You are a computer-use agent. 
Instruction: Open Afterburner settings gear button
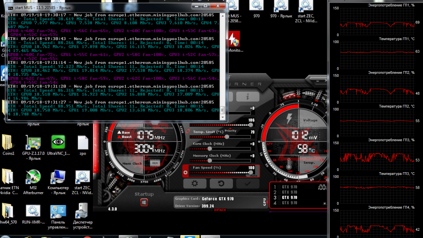(x=195, y=183)
